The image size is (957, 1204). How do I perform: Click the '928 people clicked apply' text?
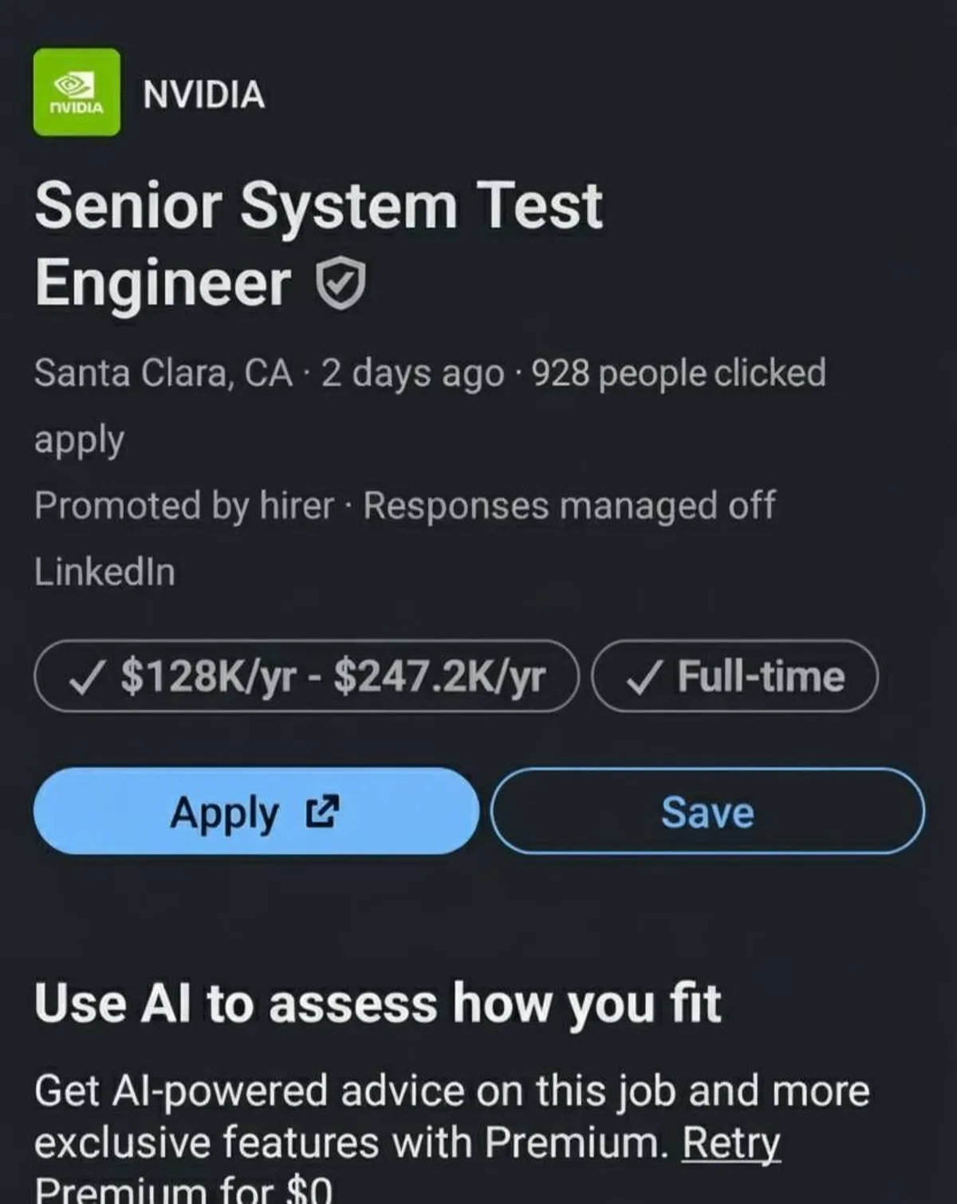click(678, 373)
